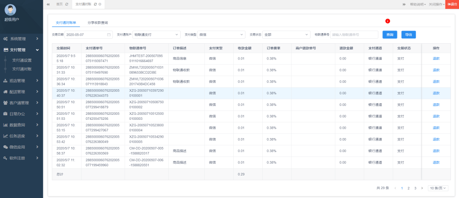
Task: Focus the 物联通单号 input field
Action: (x=354, y=34)
